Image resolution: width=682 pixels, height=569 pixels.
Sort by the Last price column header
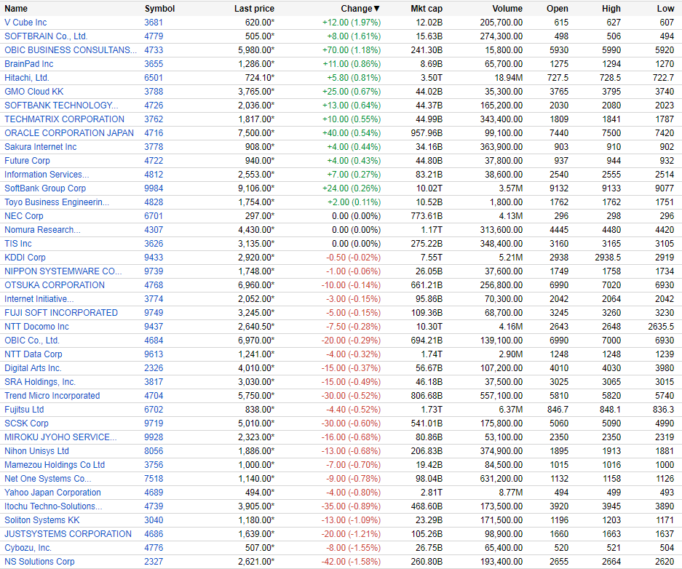click(x=254, y=9)
